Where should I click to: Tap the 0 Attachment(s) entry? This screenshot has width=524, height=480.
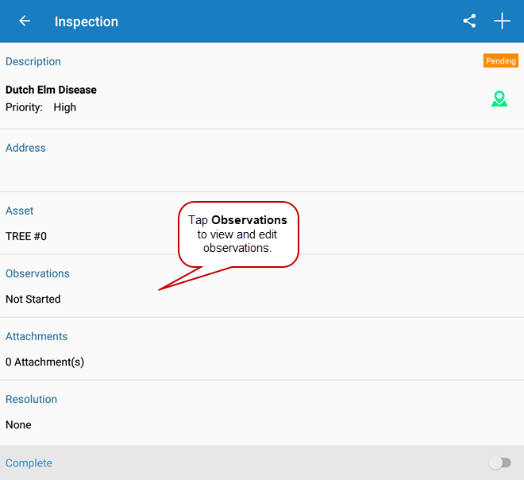click(x=44, y=362)
